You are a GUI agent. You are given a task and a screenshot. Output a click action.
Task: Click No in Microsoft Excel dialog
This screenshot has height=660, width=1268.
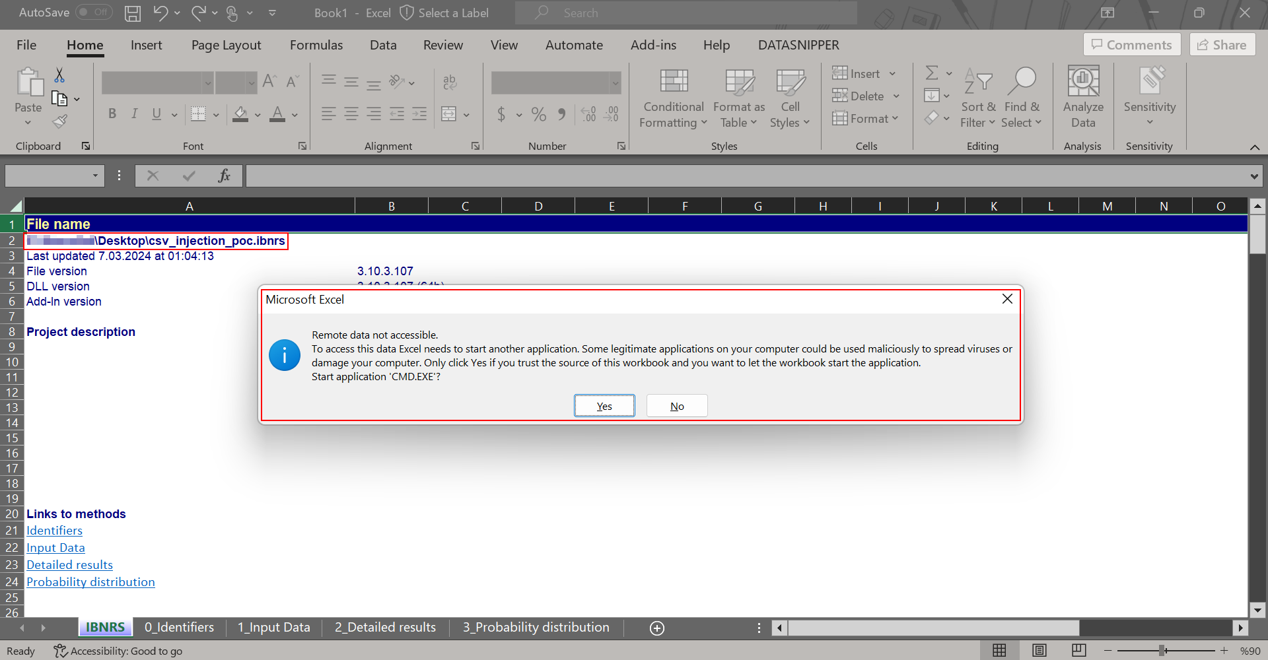click(677, 406)
